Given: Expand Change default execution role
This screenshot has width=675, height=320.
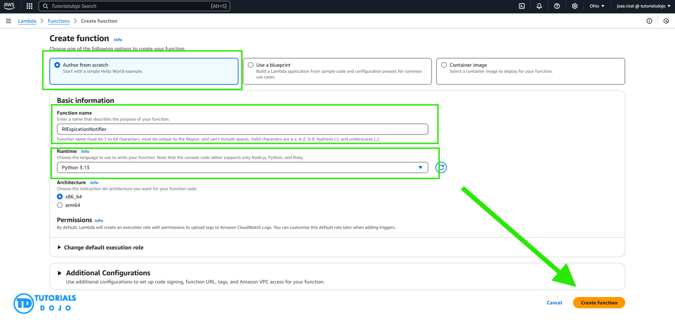Looking at the screenshot, I should (x=100, y=247).
